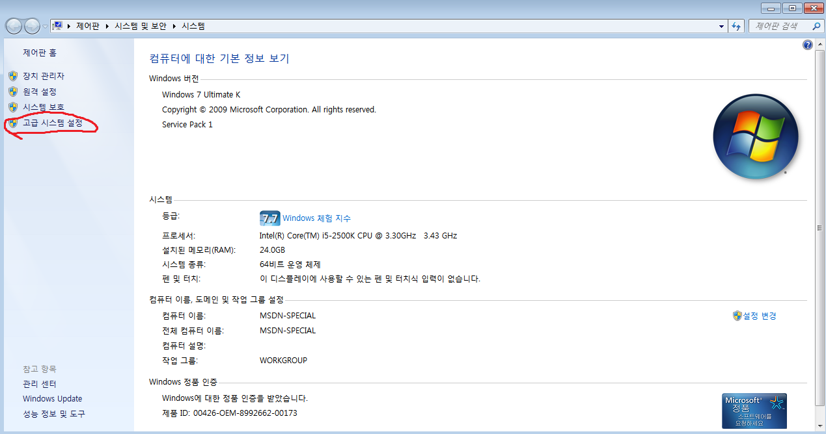
Task: Click the Forward navigation arrow button
Action: [x=32, y=26]
